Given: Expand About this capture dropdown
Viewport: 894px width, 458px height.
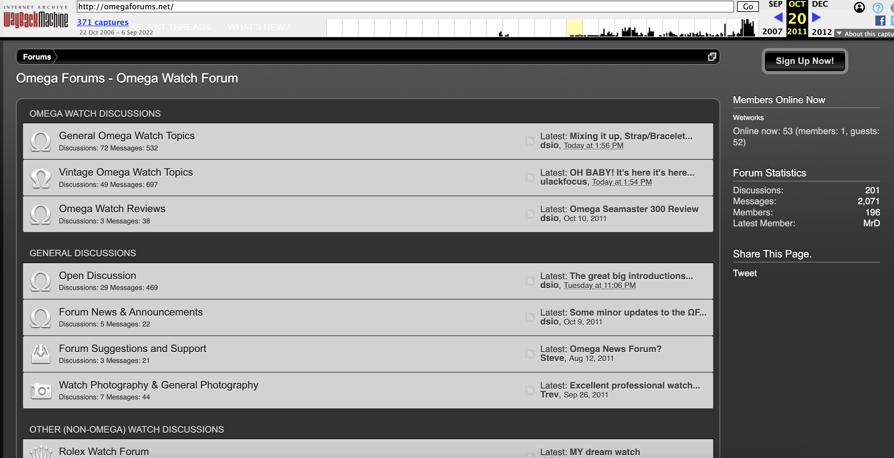Looking at the screenshot, I should pos(865,34).
